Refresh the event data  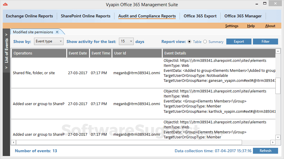point(265,151)
